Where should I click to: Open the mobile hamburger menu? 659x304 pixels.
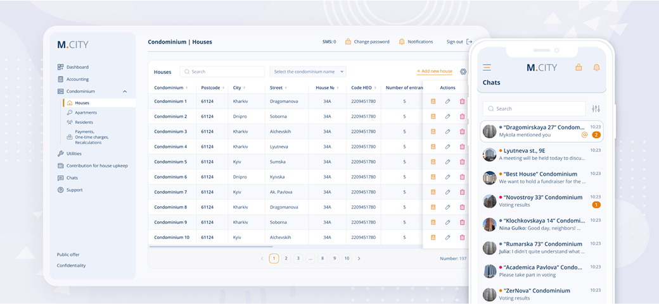(487, 68)
